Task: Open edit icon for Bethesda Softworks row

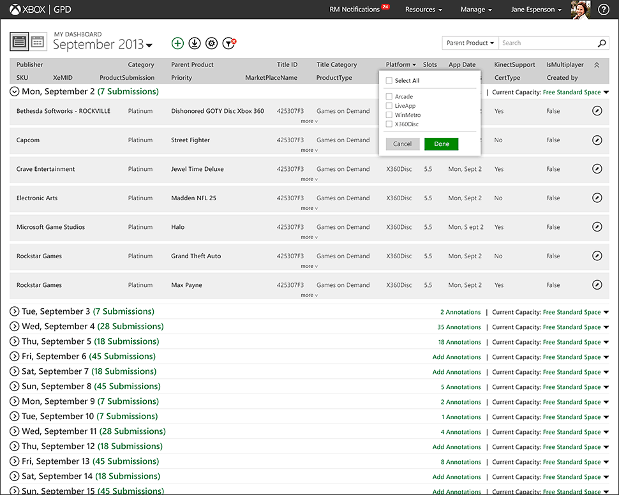Action: pyautogui.click(x=597, y=111)
